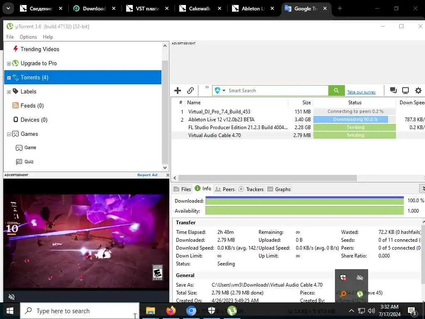Viewport: 425px width, 319px height.
Task: Select the Virtual Audio Cable 4.70 torrent
Action: [298, 135]
